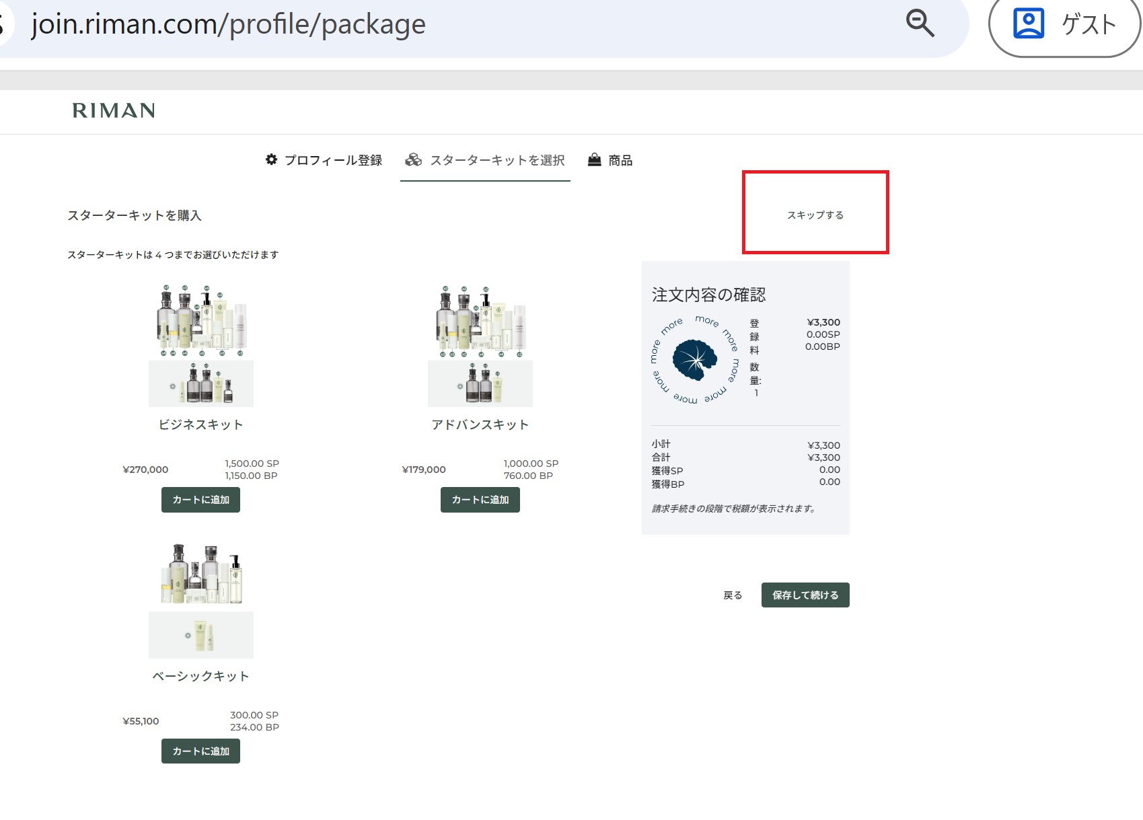The image size is (1143, 820).
Task: Switch to the プロフィール登録 tab
Action: 324,160
